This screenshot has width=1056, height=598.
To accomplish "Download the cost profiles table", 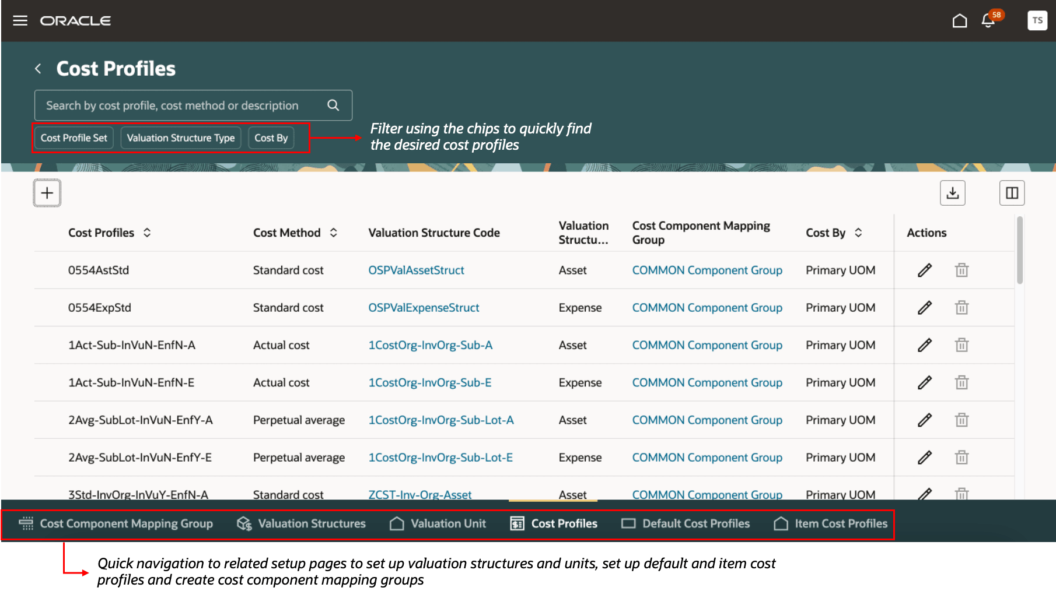I will point(952,193).
